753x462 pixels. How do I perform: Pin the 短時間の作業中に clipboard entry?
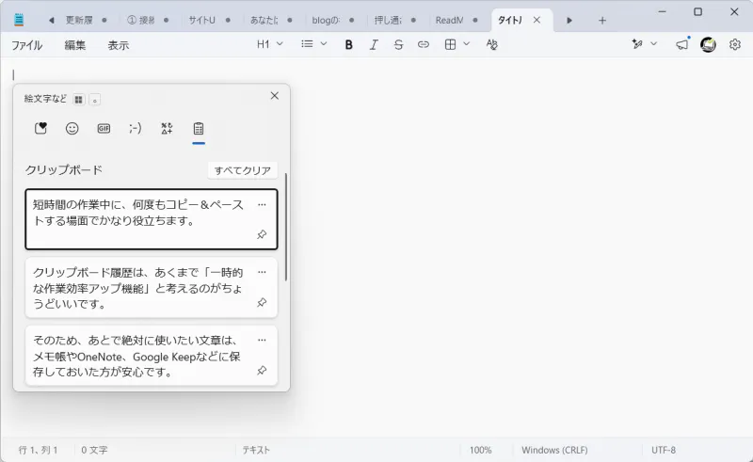262,234
